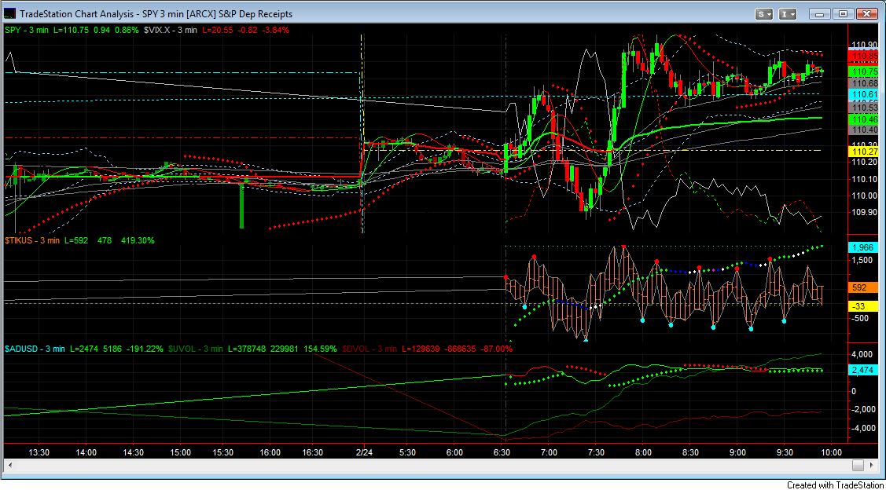Open the I interval-link dropdown

click(x=789, y=14)
